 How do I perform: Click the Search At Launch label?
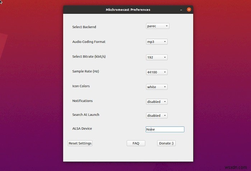pos(86,115)
